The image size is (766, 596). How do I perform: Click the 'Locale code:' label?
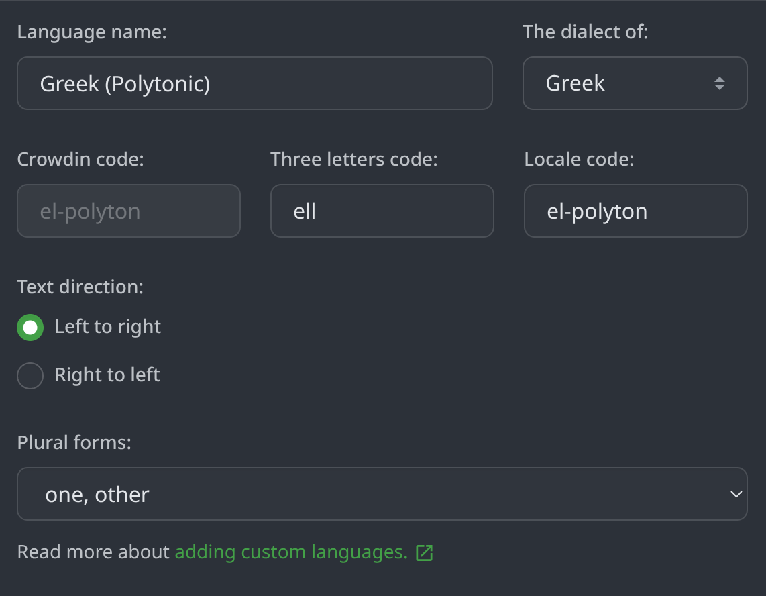point(579,159)
